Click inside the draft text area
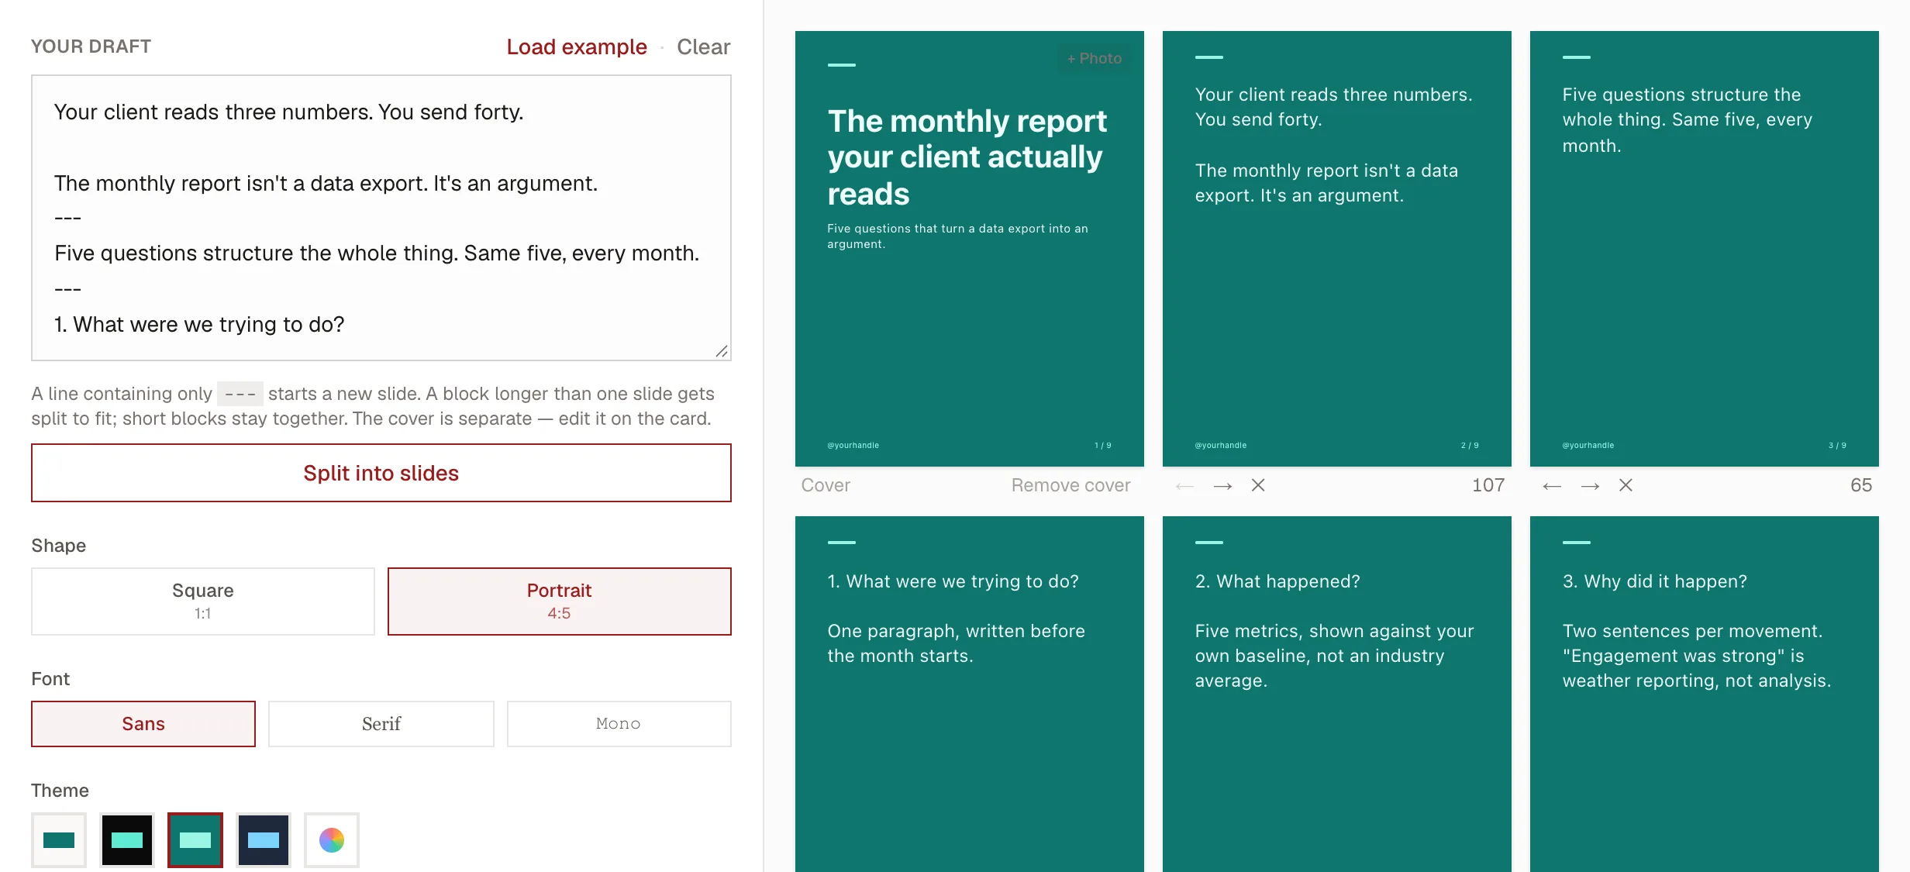 pyautogui.click(x=381, y=218)
